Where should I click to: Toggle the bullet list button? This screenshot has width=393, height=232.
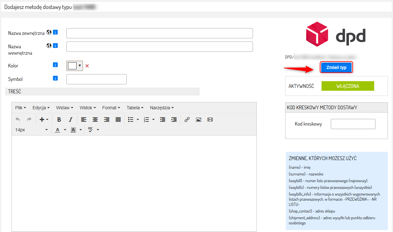tap(130, 120)
